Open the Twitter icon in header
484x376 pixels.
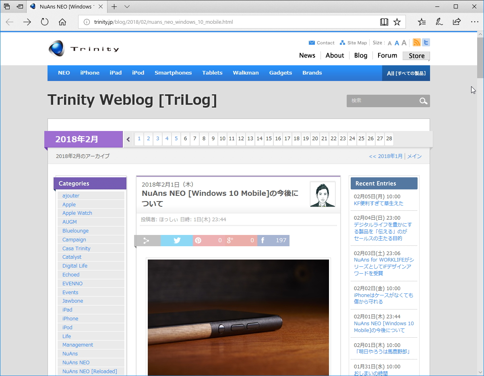click(x=426, y=42)
